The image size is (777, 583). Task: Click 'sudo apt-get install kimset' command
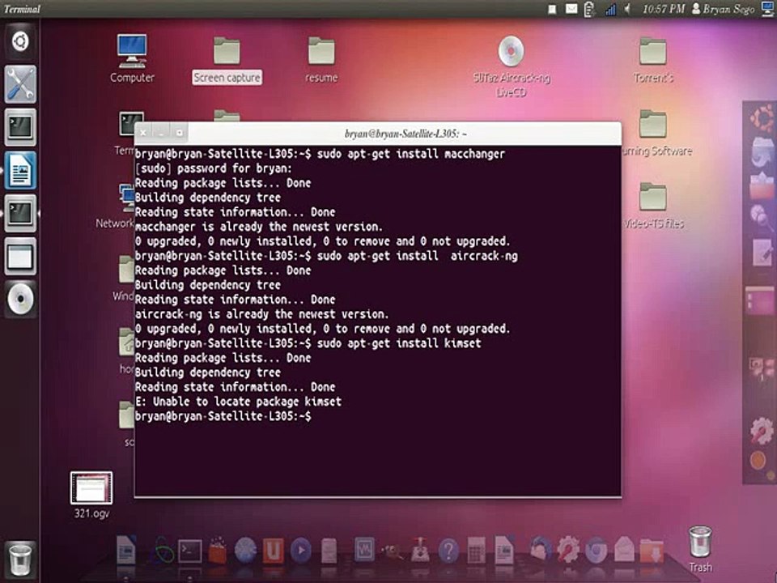[x=399, y=343]
